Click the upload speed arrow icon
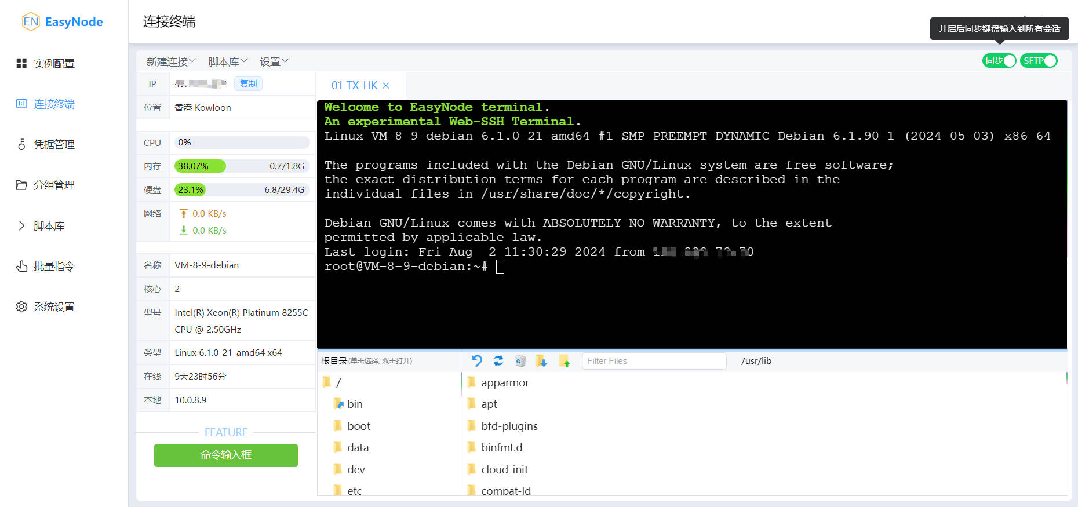This screenshot has height=507, width=1078. click(x=184, y=214)
